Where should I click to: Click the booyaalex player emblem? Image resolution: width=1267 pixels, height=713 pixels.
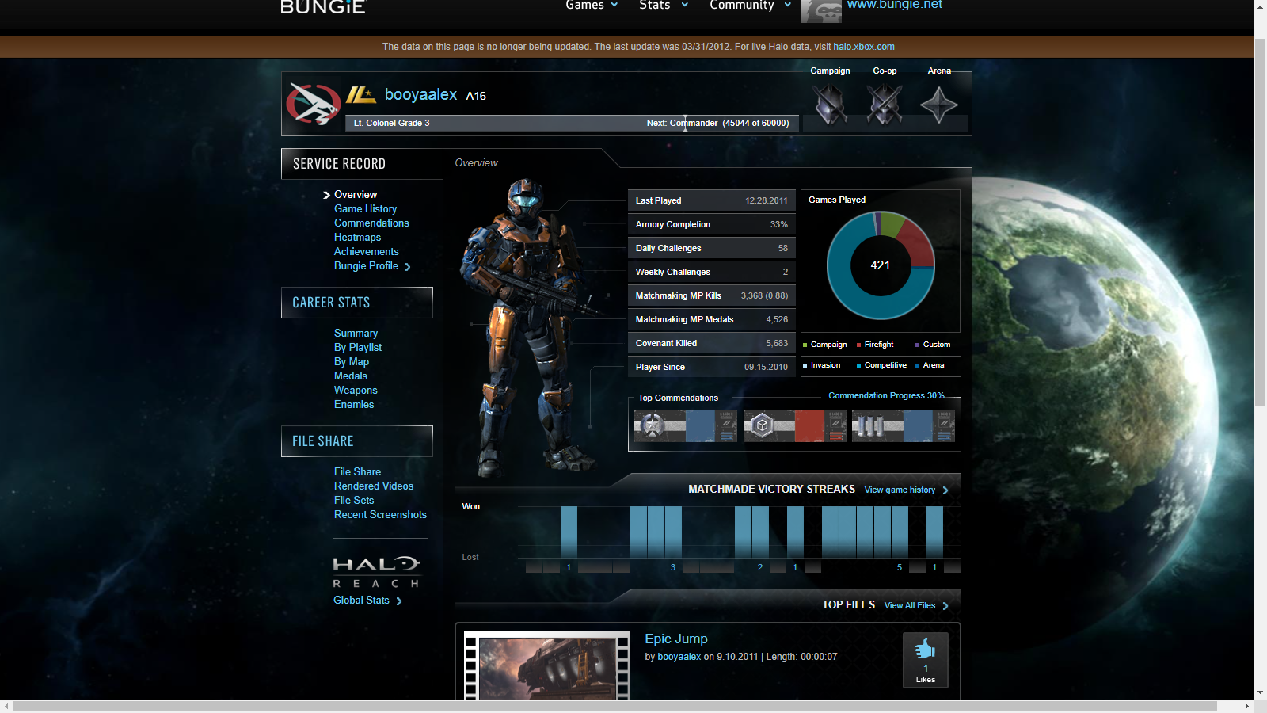click(314, 104)
